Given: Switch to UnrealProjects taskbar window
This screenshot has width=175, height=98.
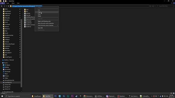Looking at the screenshot, I should [x=36, y=96].
